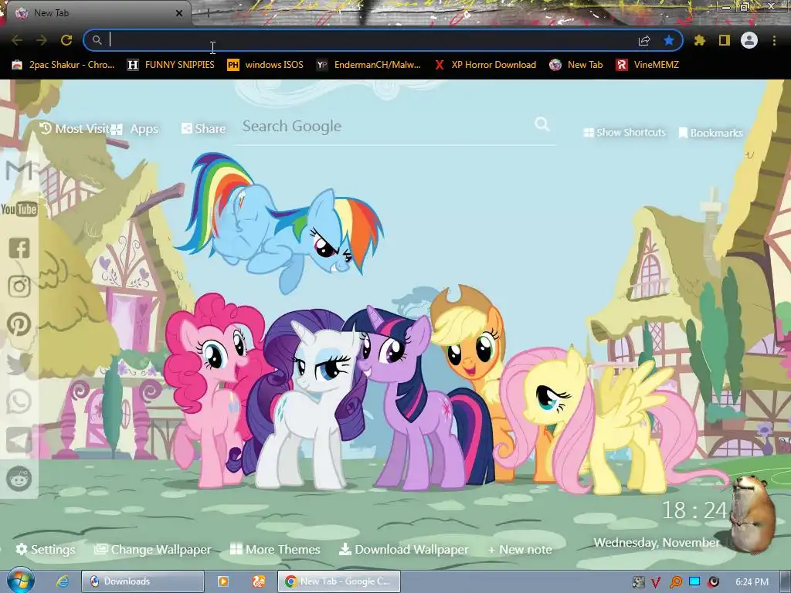Click the orange magnifier tray icon
Screen dimensions: 791x593
[x=675, y=582]
